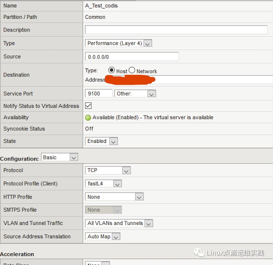This screenshot has height=265, width=273.
Task: Select the Network destination type radio button
Action: coord(132,70)
